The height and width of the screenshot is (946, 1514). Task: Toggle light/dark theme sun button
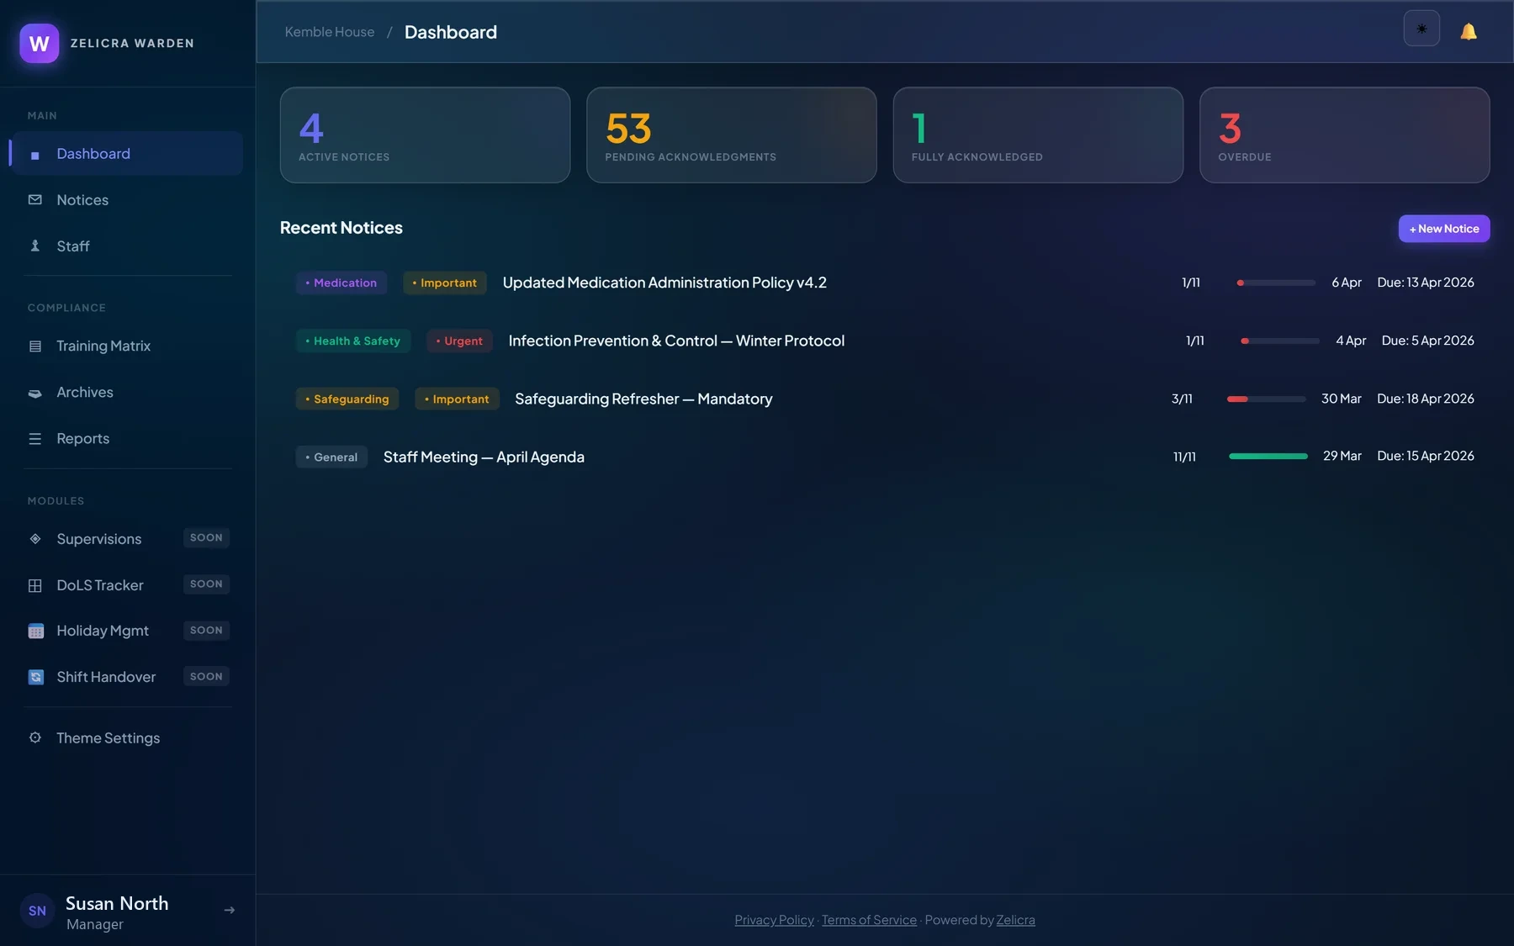coord(1421,29)
